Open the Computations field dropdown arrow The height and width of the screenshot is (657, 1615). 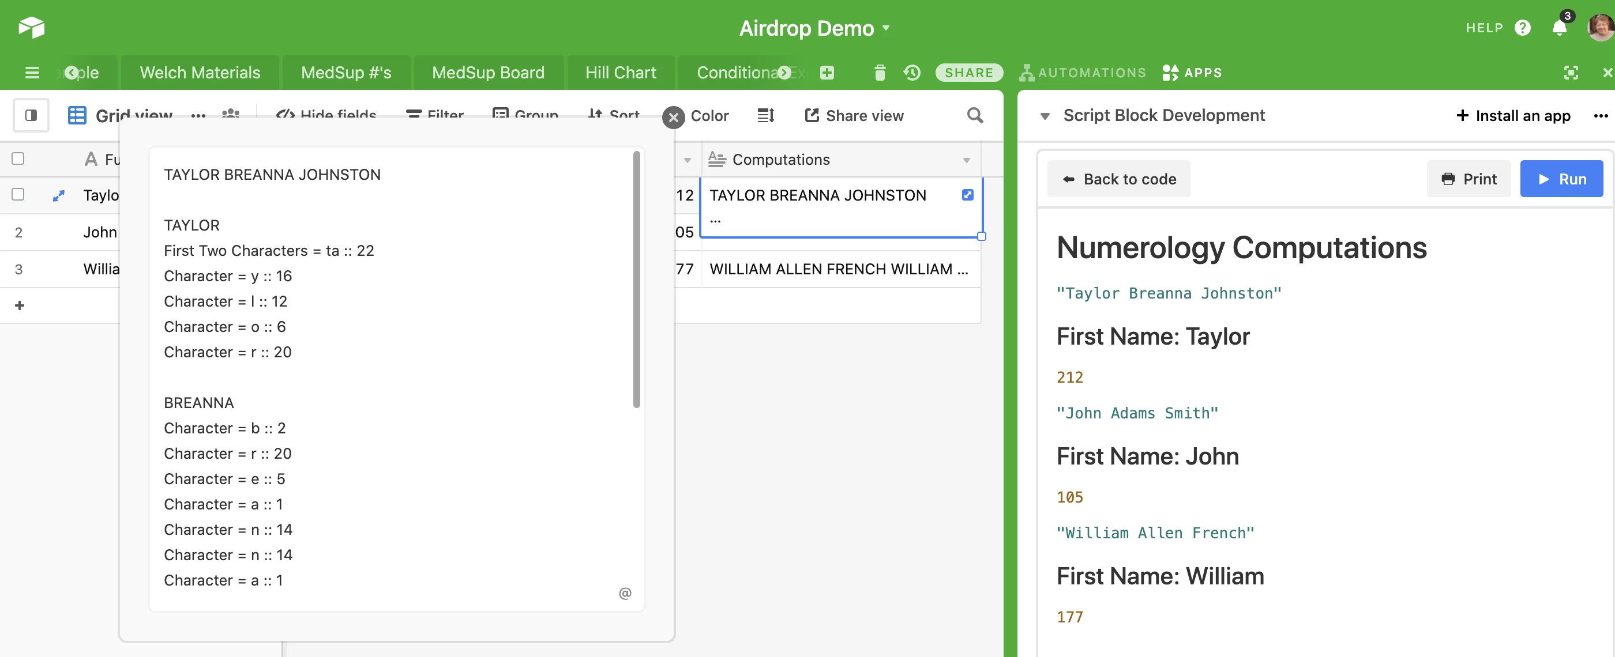click(x=966, y=160)
